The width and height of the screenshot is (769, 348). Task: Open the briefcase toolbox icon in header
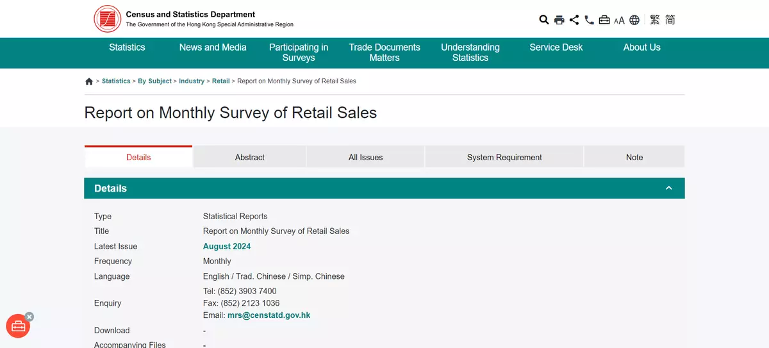[604, 20]
